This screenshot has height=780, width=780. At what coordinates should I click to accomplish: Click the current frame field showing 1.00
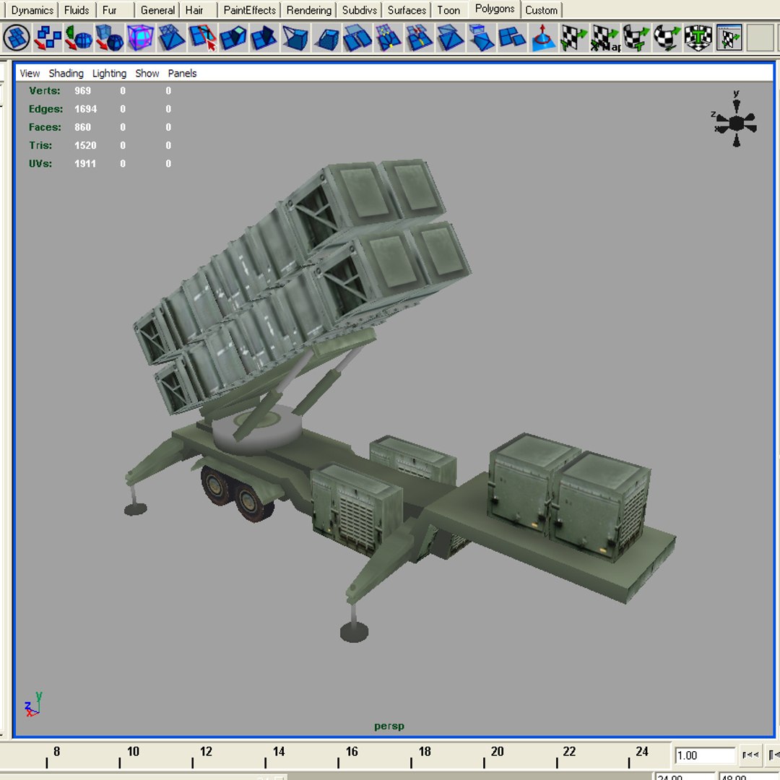tap(704, 755)
